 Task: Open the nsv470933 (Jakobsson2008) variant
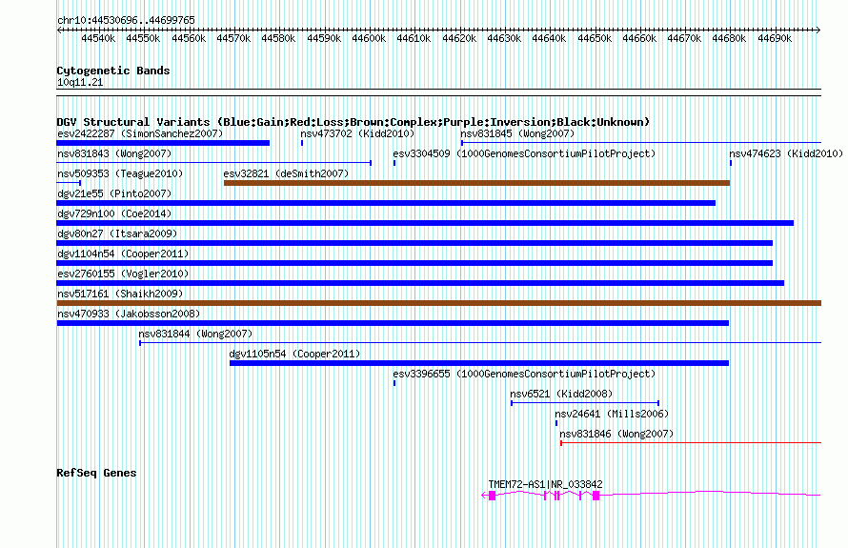click(x=129, y=314)
